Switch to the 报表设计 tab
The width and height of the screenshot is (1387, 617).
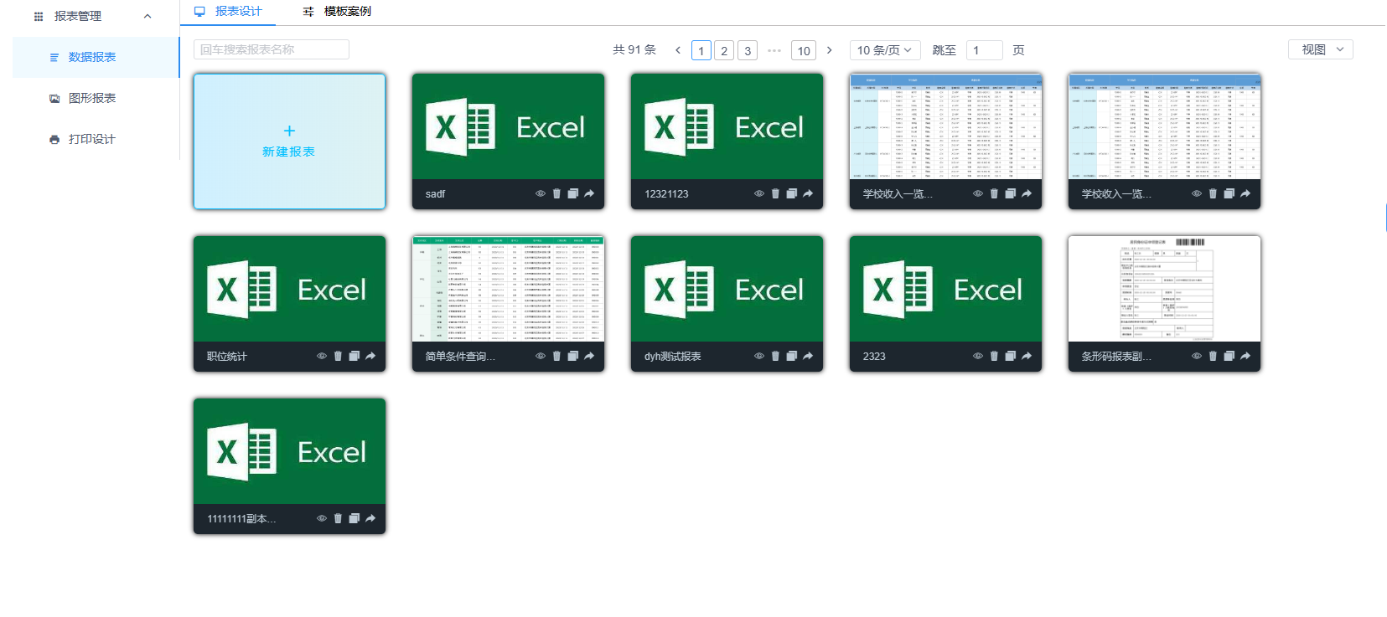(228, 12)
